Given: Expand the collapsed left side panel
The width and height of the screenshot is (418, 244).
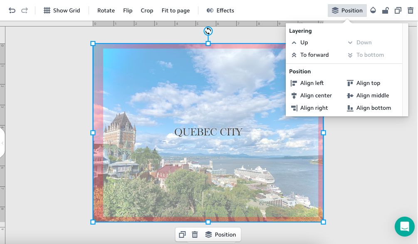Looking at the screenshot, I should [2, 143].
